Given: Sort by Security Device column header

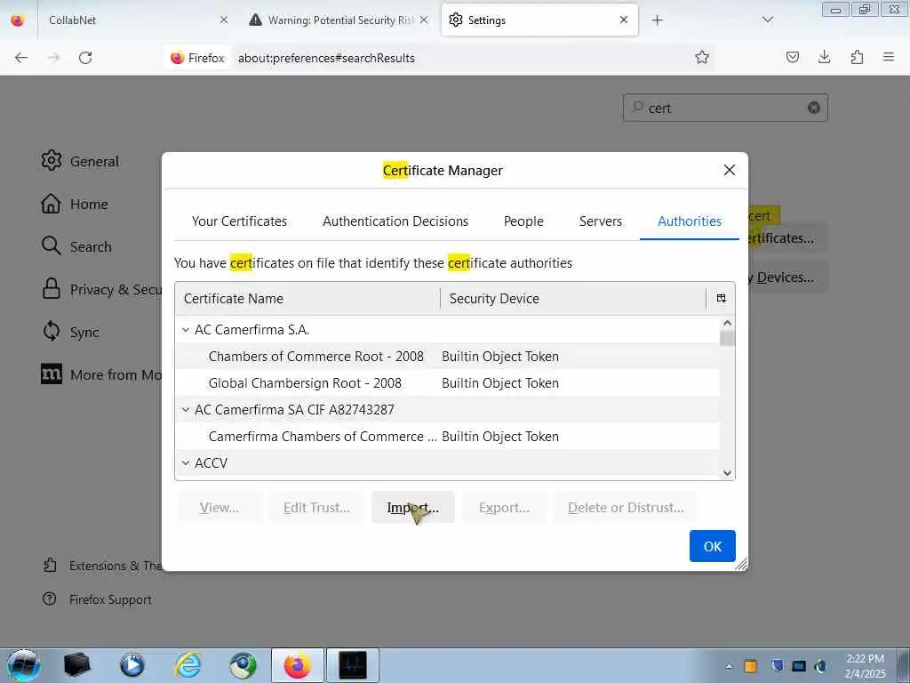Looking at the screenshot, I should click(573, 299).
